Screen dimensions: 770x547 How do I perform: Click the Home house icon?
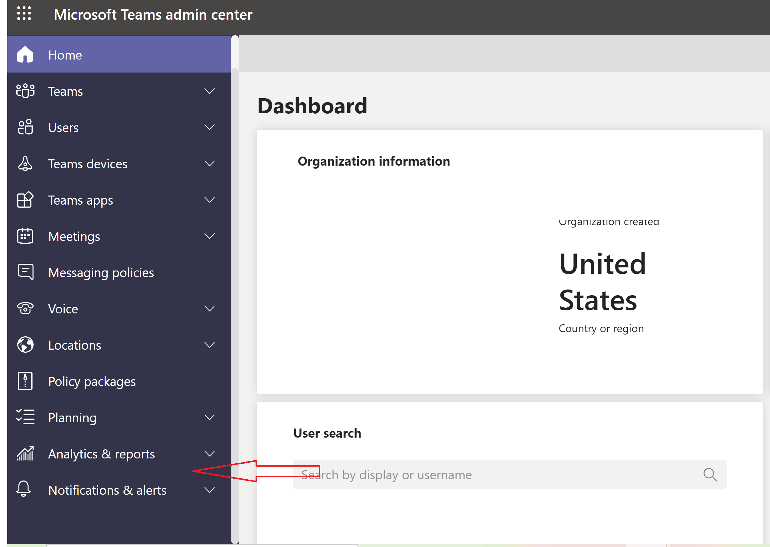[25, 55]
